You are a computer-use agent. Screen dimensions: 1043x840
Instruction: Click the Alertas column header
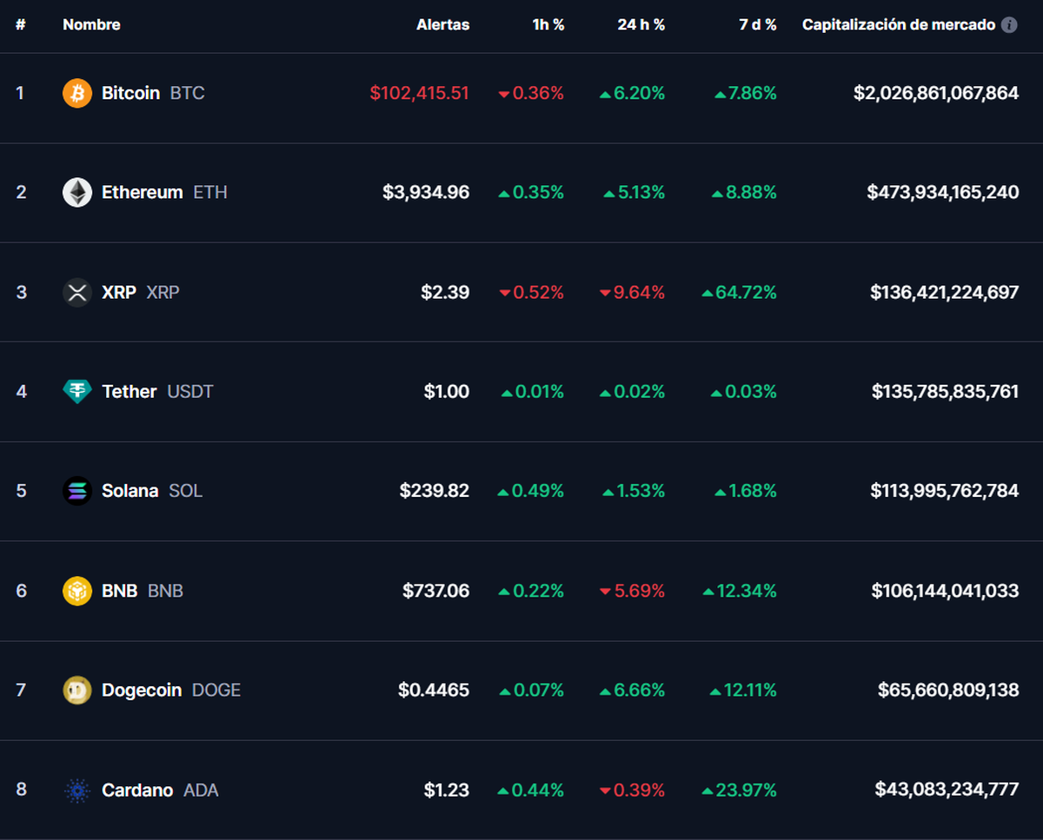(x=442, y=25)
